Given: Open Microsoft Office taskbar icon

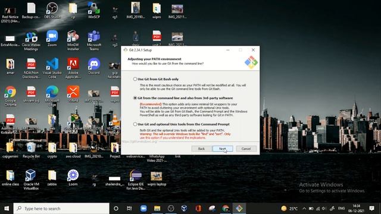Looking at the screenshot, I should coord(198,209).
